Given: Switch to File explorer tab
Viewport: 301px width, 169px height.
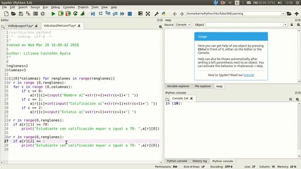Looking at the screenshot, I should coord(203,86).
